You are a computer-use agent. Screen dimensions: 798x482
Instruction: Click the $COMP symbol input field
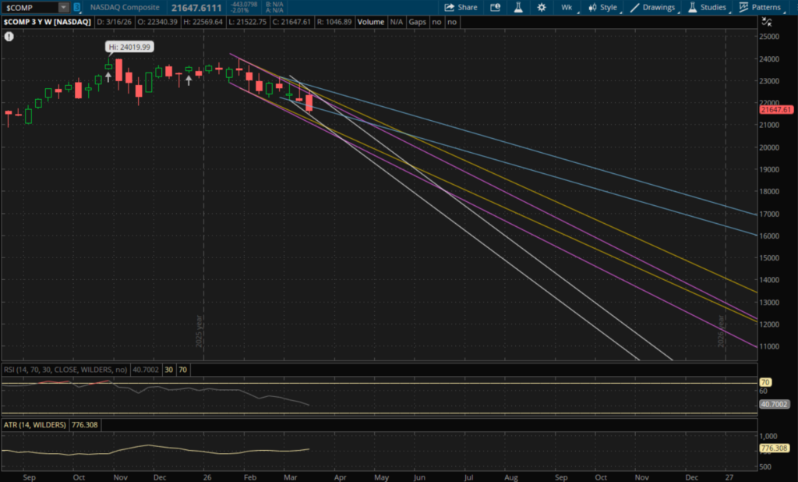(30, 7)
